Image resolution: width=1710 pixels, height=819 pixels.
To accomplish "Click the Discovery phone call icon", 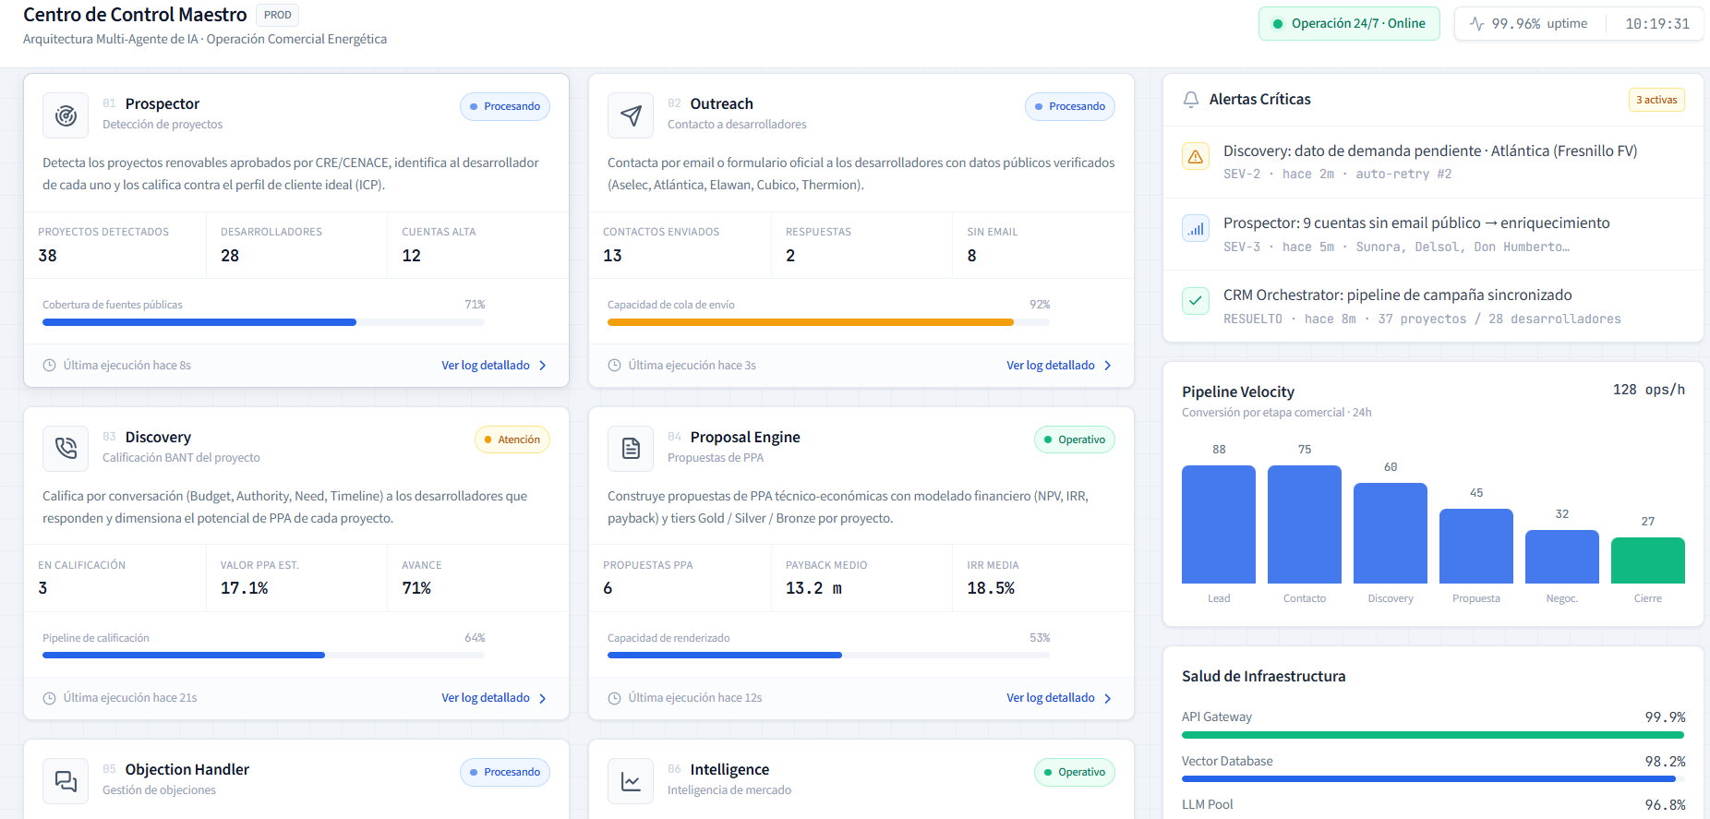I will 66,449.
